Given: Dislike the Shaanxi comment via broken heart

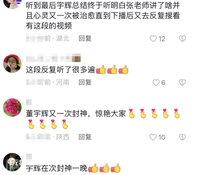Looking at the screenshot, I should point(182,137).
